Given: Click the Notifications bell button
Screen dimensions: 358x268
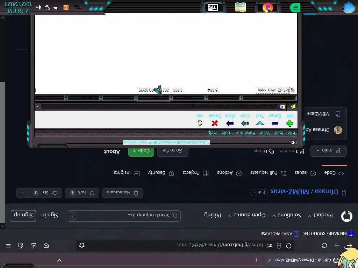Looking at the screenshot, I should pos(123,193).
